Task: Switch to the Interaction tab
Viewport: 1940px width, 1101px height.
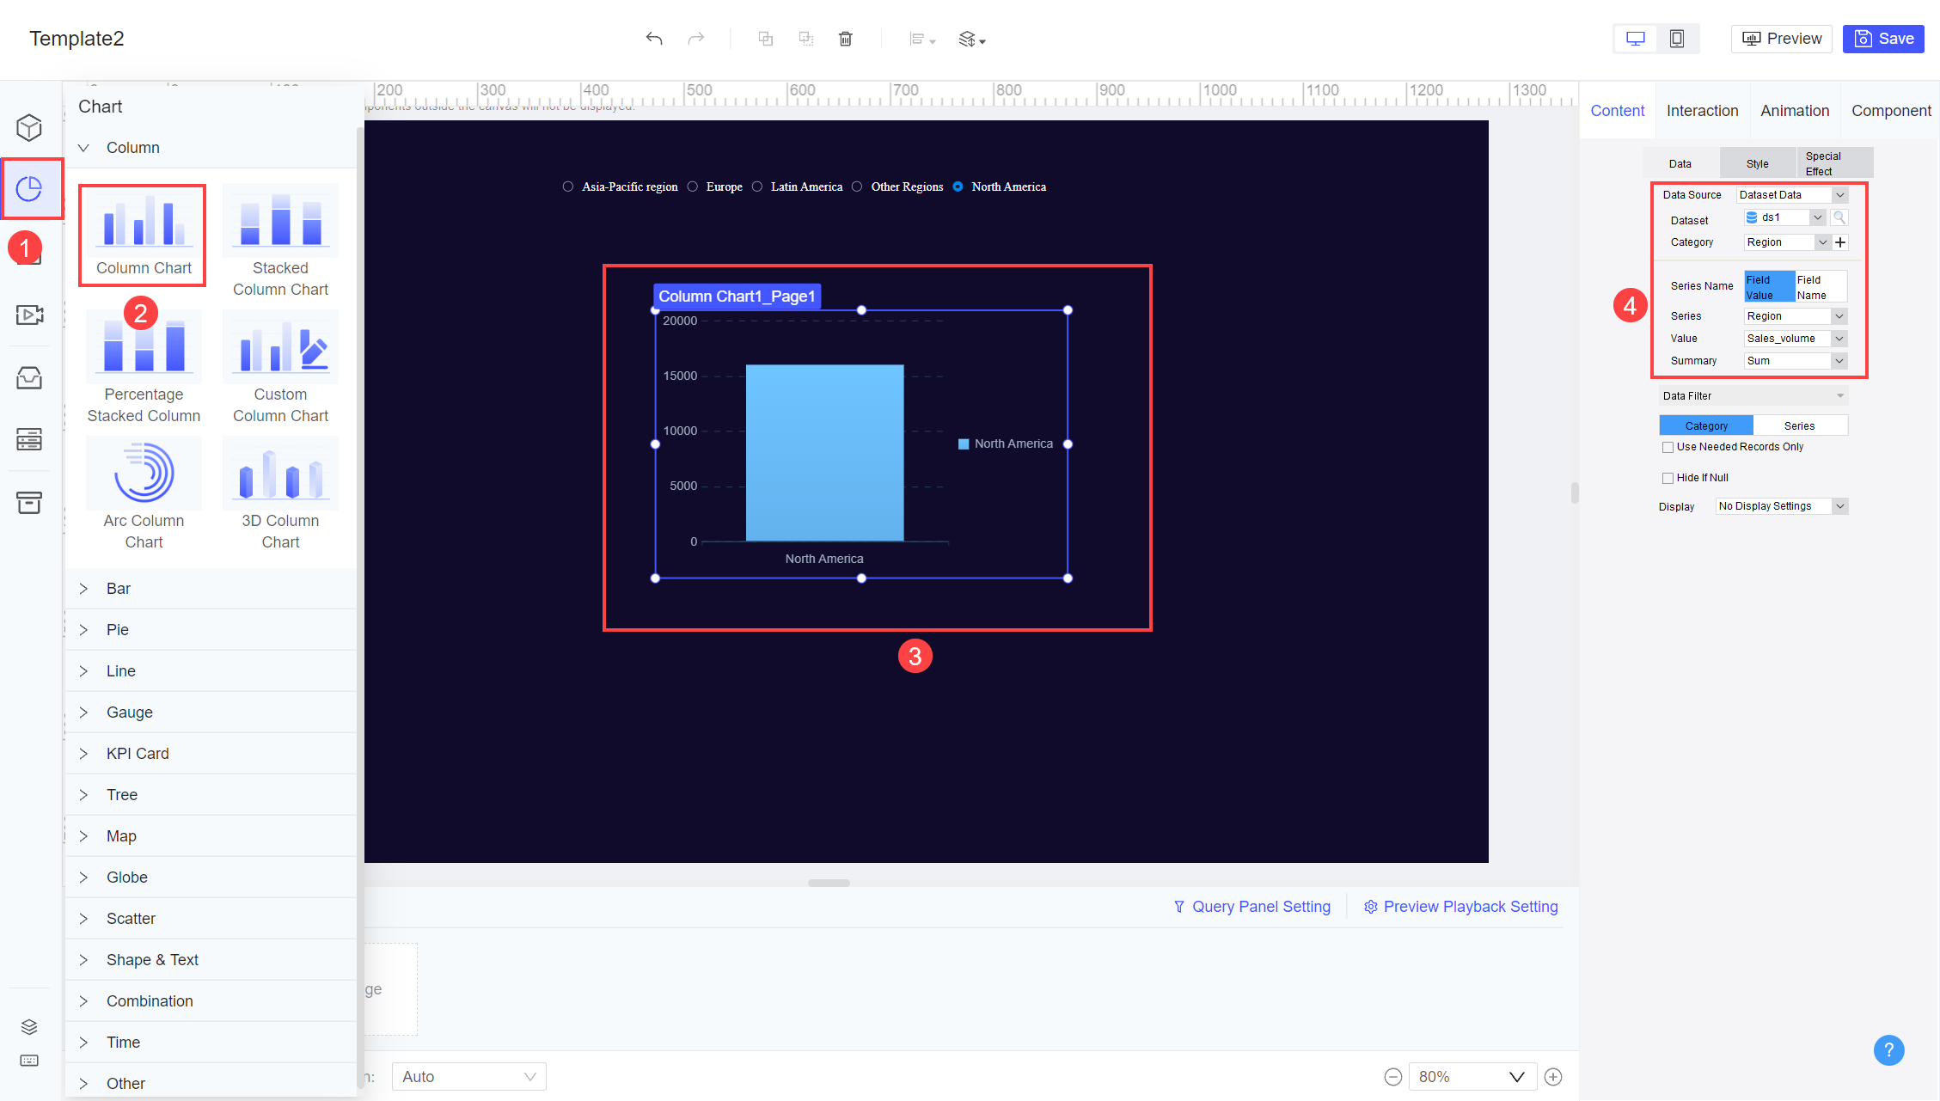Action: point(1702,111)
